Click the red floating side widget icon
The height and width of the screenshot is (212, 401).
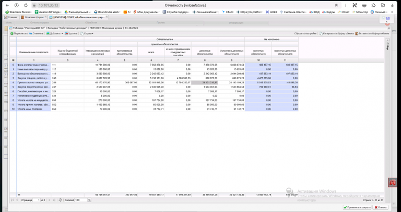(393, 182)
